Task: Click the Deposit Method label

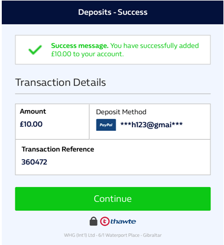Action: point(121,112)
